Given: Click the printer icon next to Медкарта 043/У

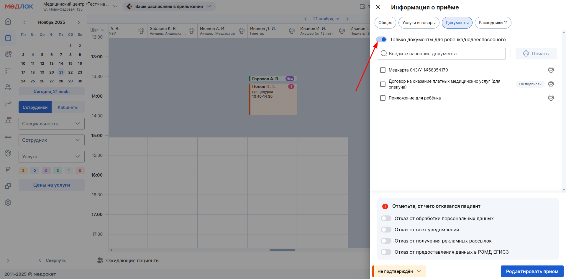Looking at the screenshot, I should pyautogui.click(x=551, y=70).
